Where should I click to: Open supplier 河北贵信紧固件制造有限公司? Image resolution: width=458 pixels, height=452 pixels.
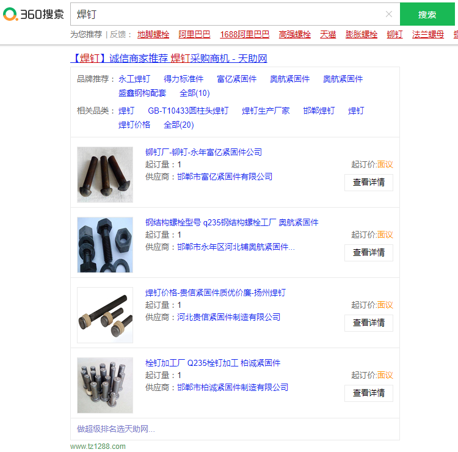coord(228,317)
